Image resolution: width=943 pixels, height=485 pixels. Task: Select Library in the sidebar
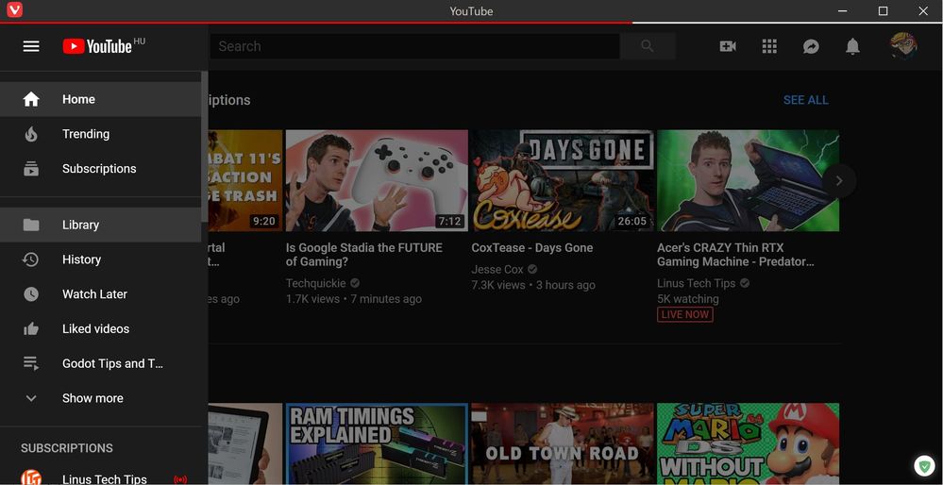click(x=100, y=225)
